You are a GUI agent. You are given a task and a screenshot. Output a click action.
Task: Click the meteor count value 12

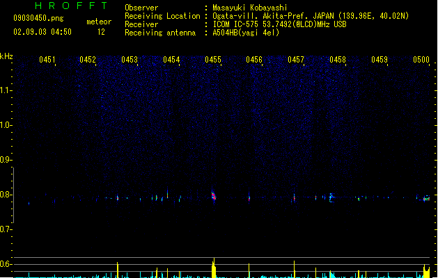tap(101, 32)
